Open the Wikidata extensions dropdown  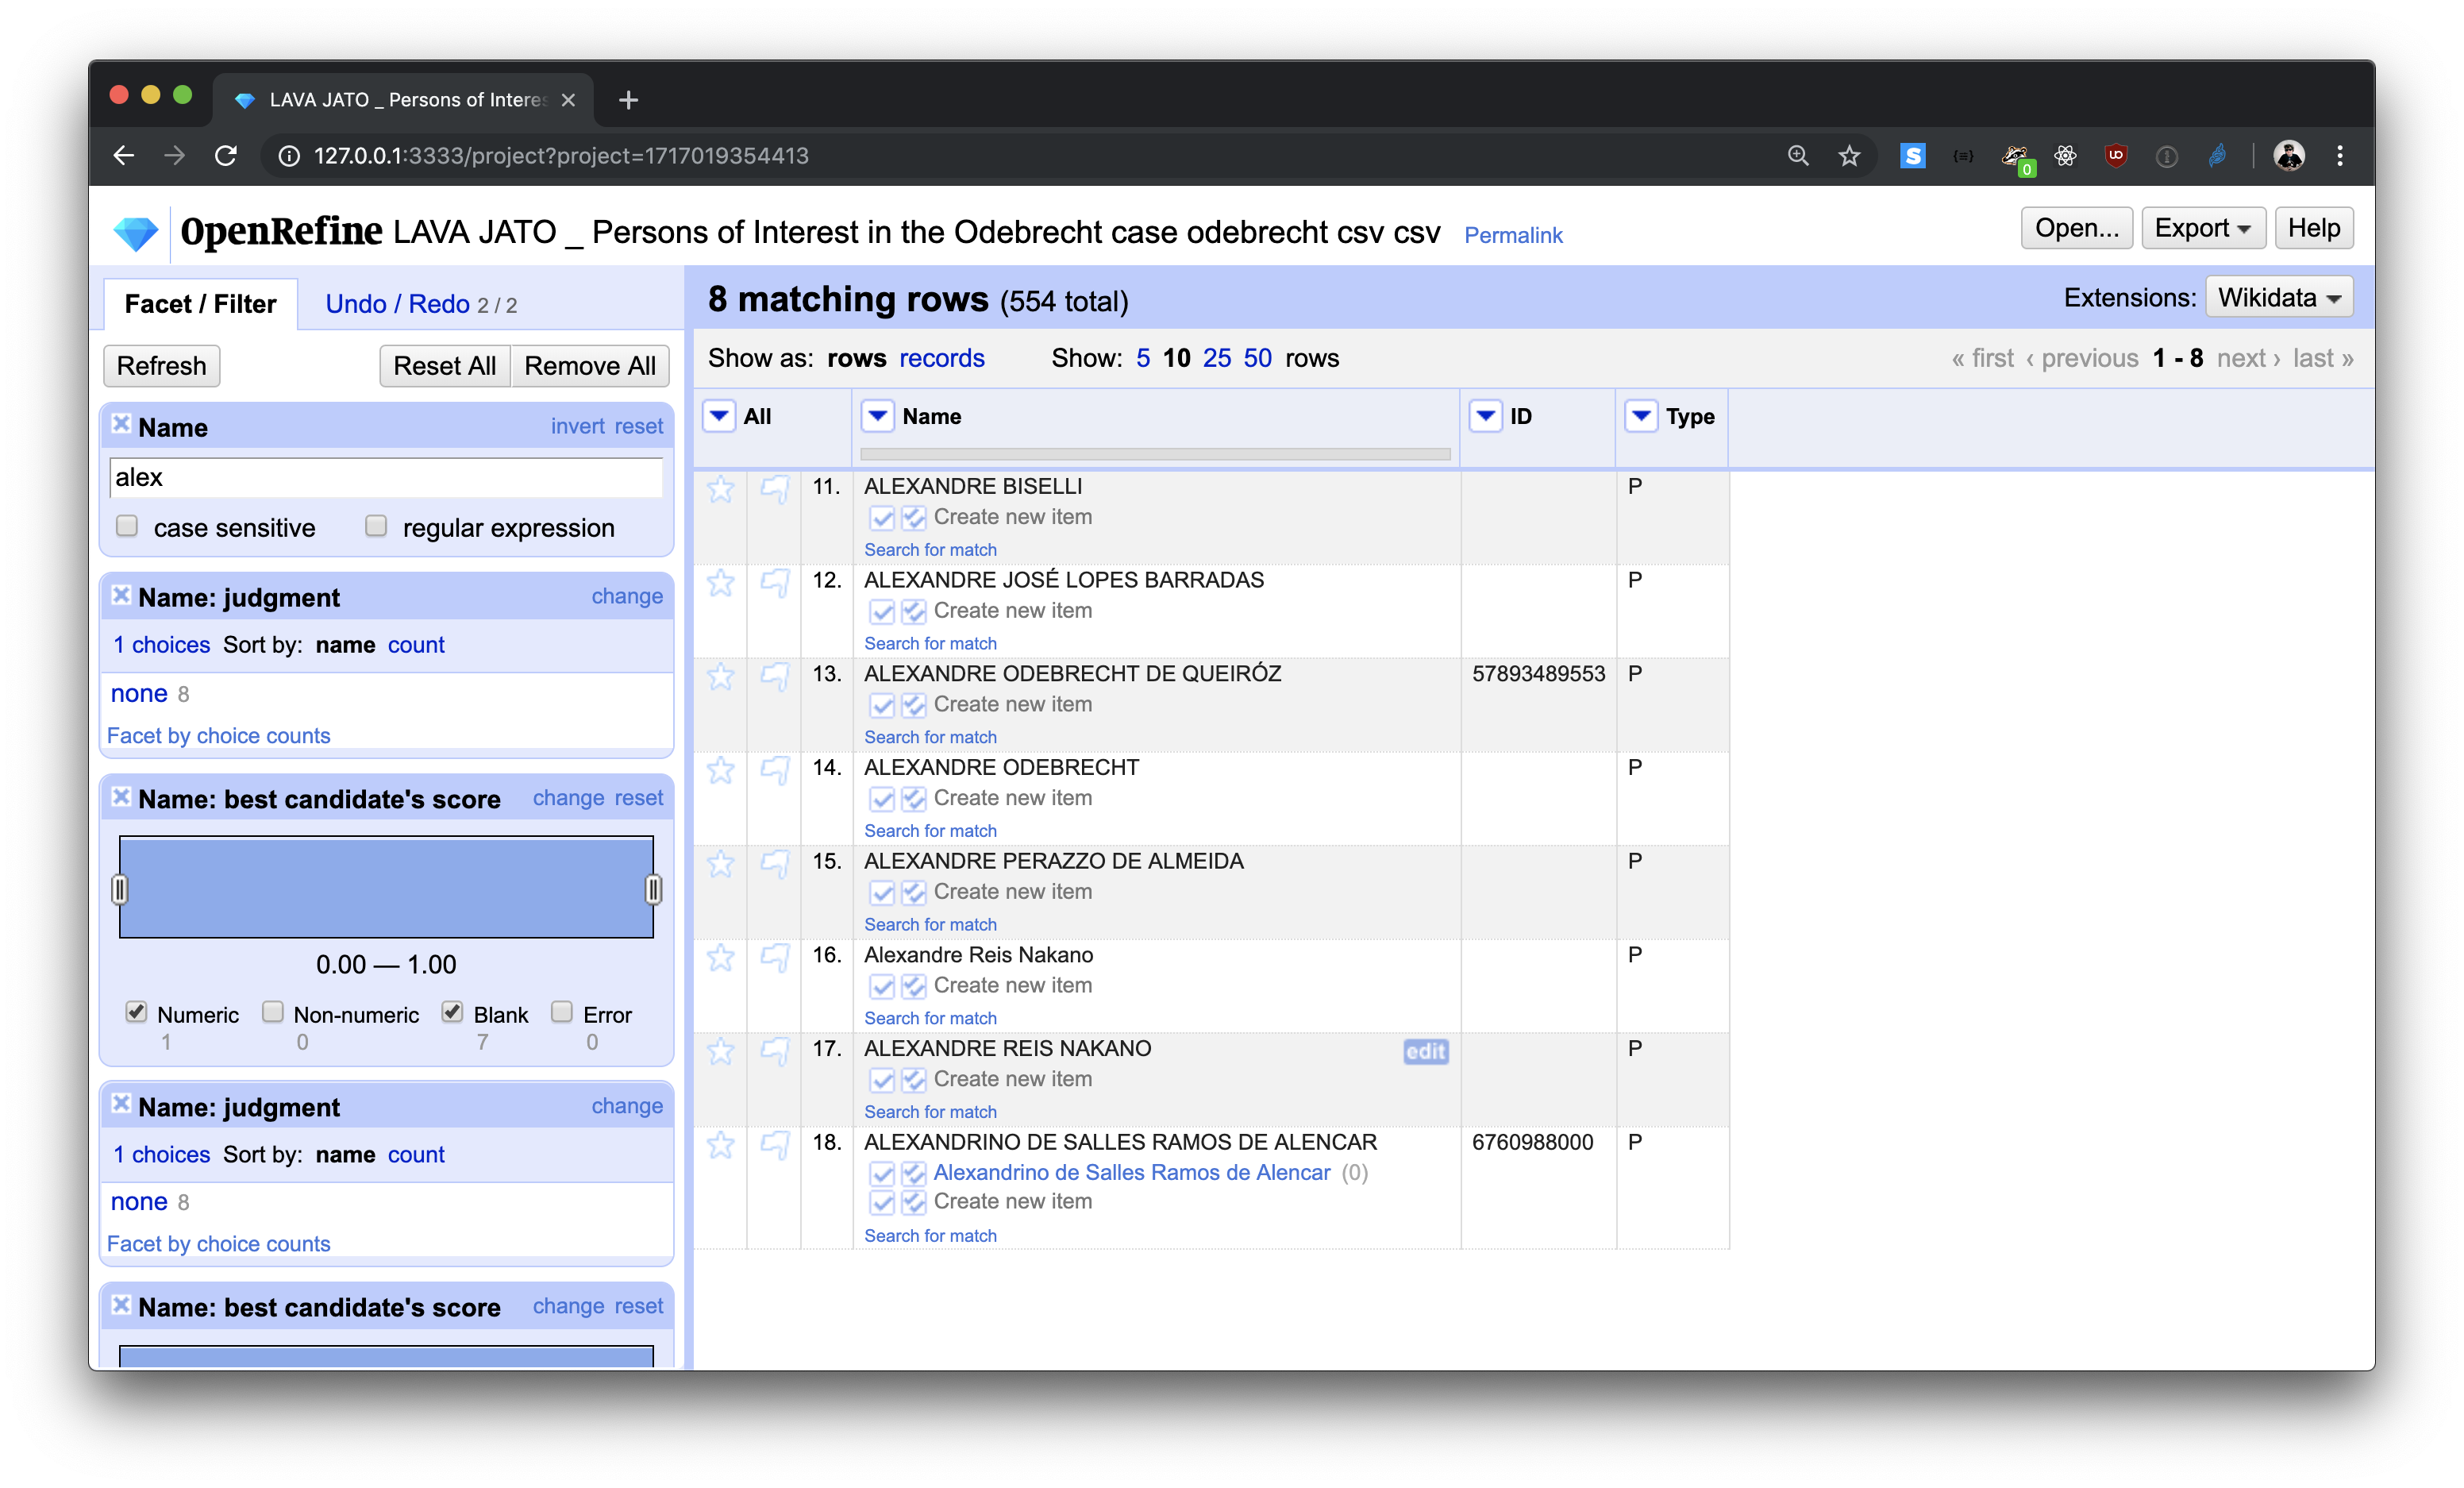(x=2279, y=298)
